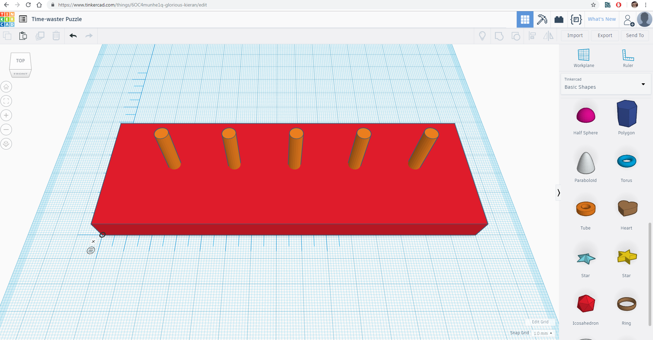The height and width of the screenshot is (340, 653).
Task: Open the browser menu dots
Action: coord(646,5)
